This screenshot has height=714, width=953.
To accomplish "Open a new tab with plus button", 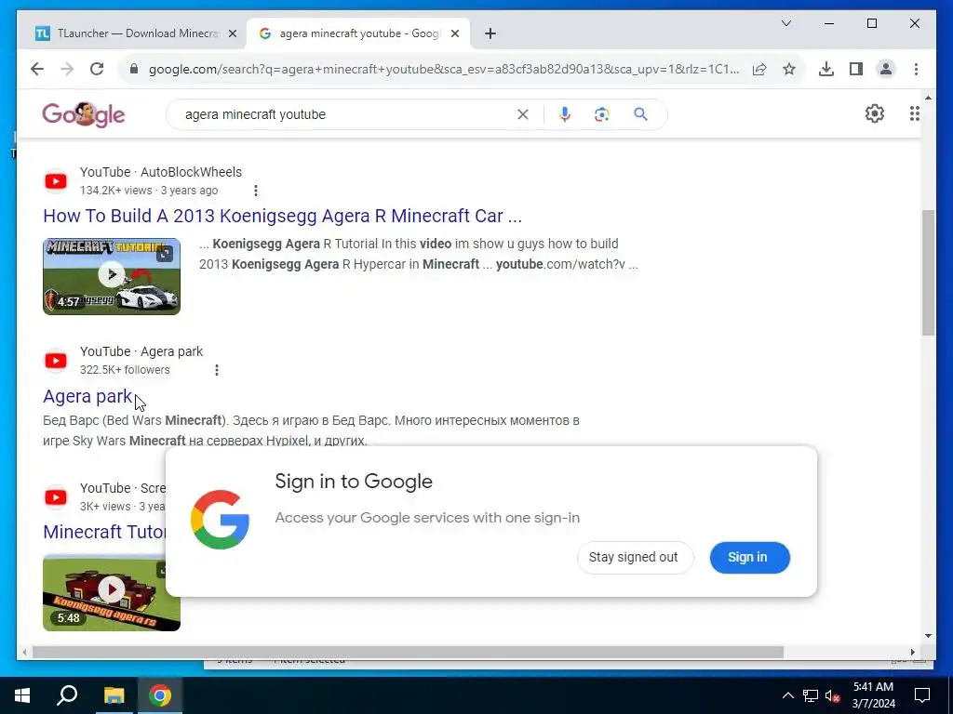I will click(490, 33).
